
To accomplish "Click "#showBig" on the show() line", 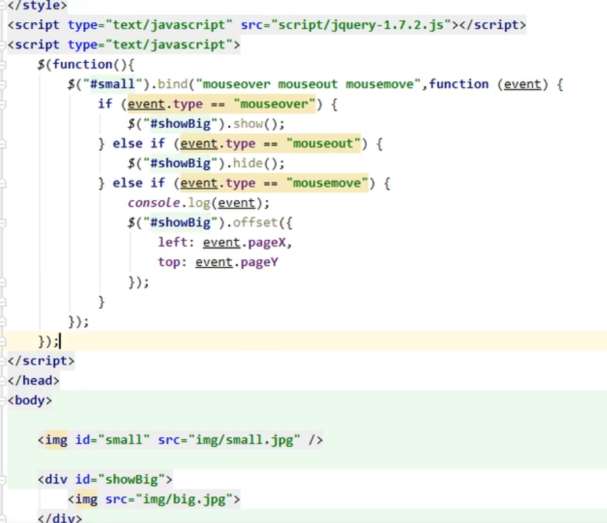I will [180, 124].
